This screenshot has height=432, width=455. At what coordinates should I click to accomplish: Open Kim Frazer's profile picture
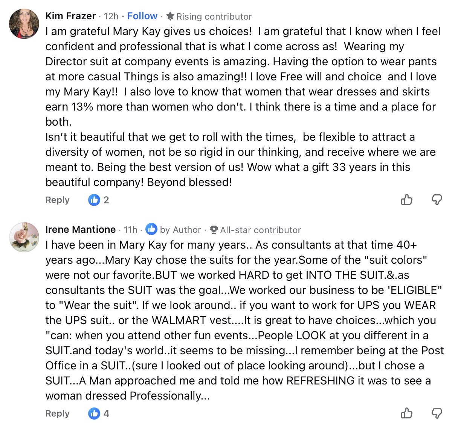pos(24,24)
